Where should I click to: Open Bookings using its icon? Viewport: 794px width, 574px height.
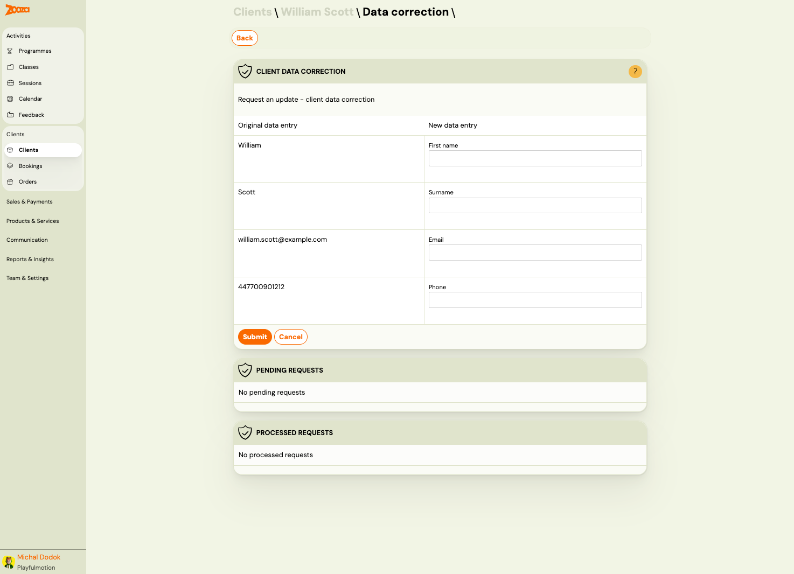coord(10,166)
